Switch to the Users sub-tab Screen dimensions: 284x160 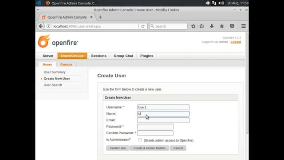coord(47,64)
